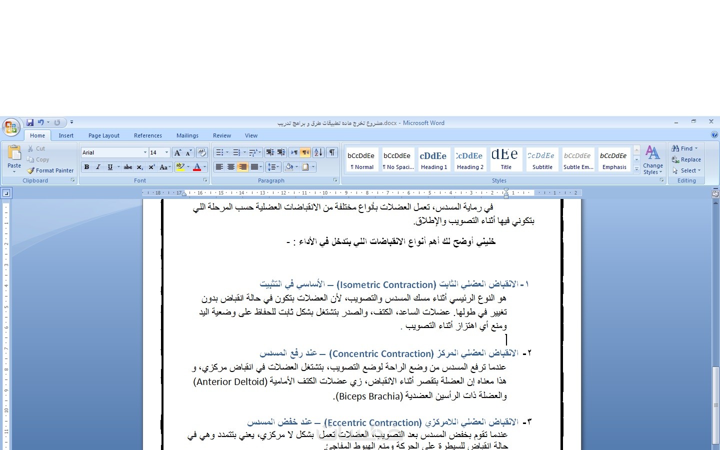
Task: Toggle Subscript formatting
Action: 139,167
